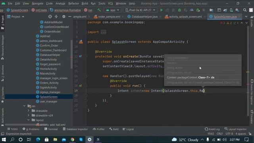Open Layout Inspector
The image size is (254, 143).
point(235,129)
